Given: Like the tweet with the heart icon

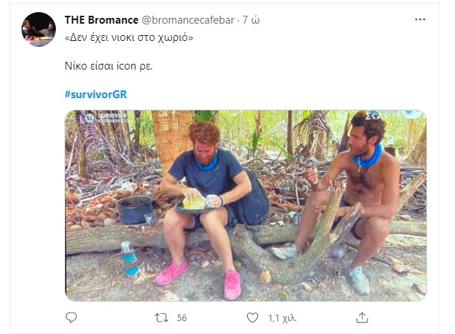Looking at the screenshot, I should click(x=252, y=317).
